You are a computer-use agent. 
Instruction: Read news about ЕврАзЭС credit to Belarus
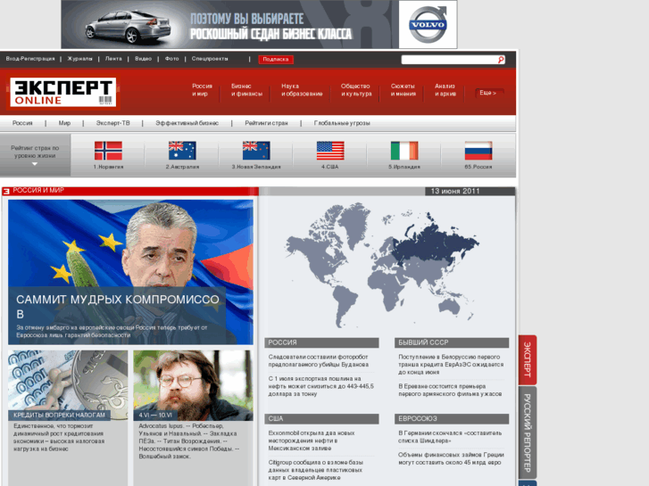451,365
